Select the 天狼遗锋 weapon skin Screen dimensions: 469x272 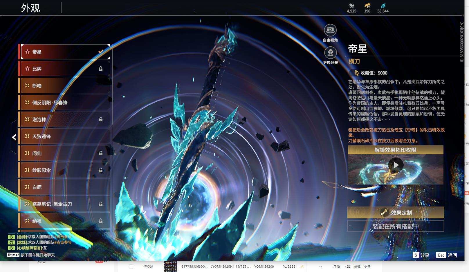point(64,136)
